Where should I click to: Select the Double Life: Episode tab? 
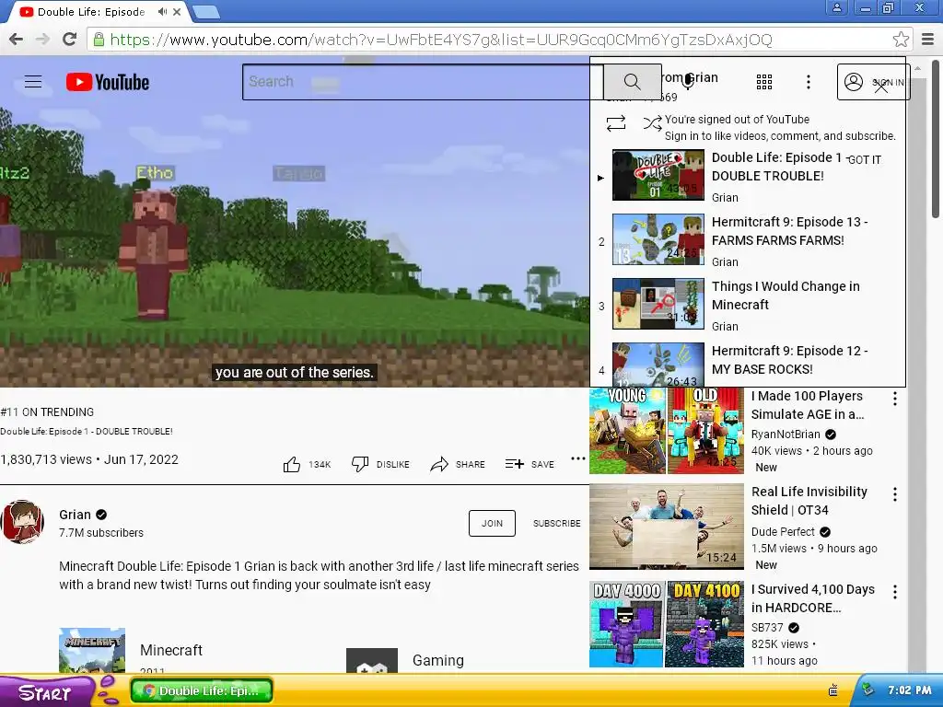[96, 12]
